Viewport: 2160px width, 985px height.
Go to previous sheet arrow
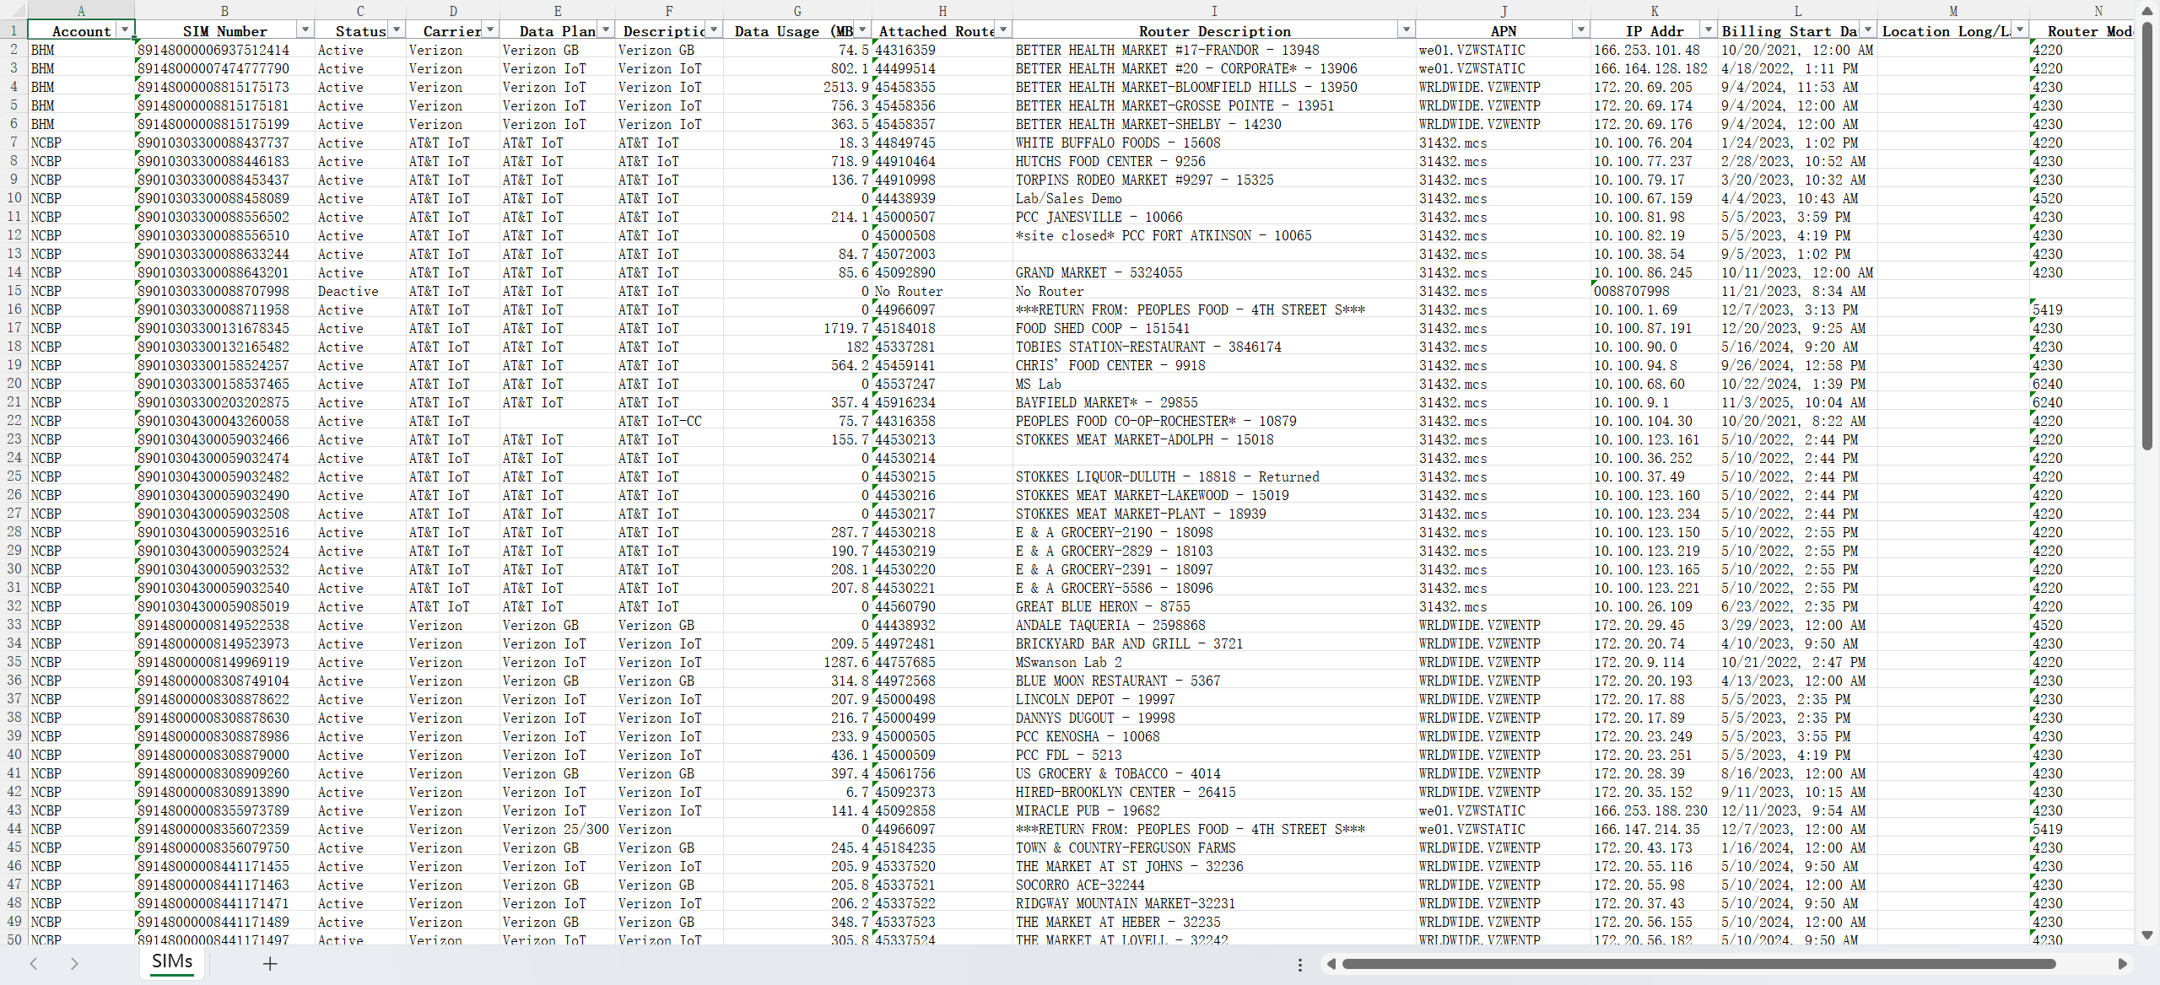coord(34,963)
